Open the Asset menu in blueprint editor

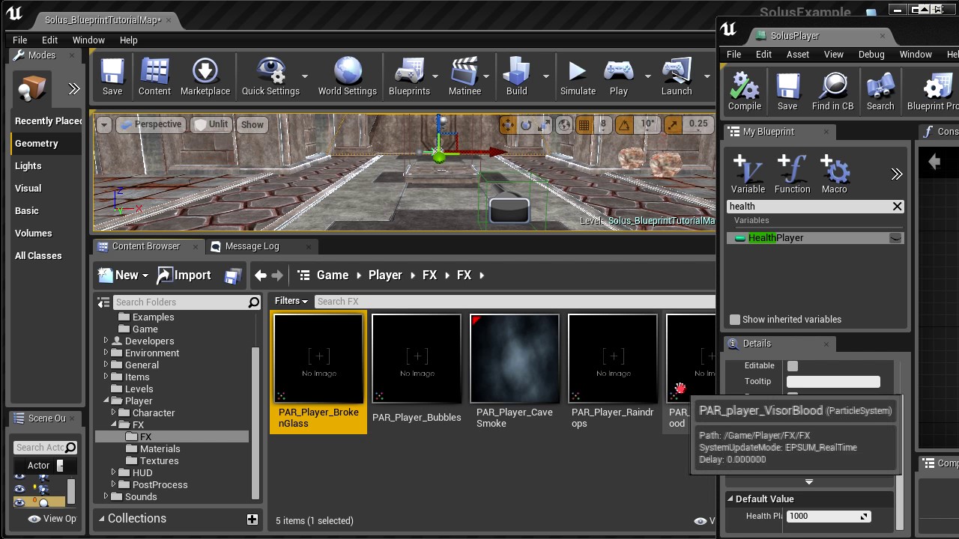[x=798, y=54]
